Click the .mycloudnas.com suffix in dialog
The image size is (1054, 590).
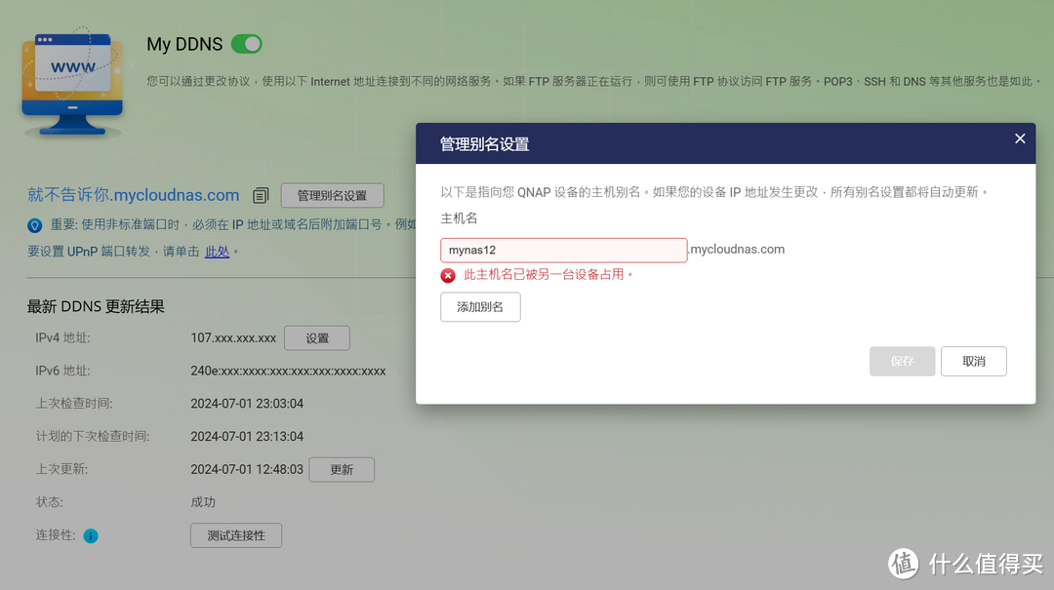click(736, 250)
